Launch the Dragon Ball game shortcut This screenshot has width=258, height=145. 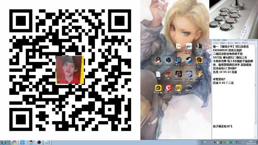[199, 76]
